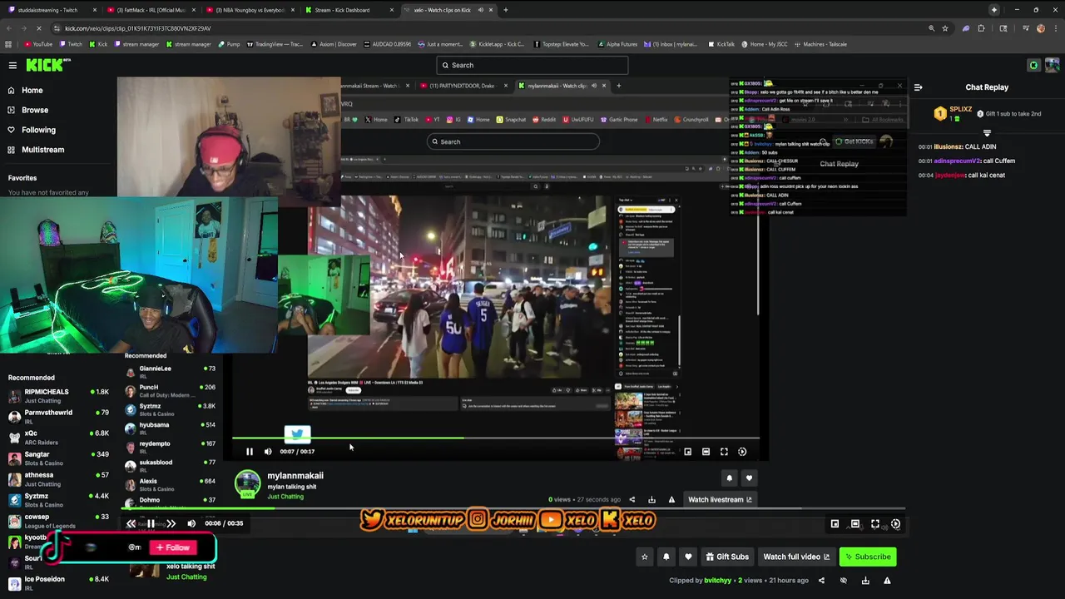Enter fullscreen on the main clip player

(x=875, y=524)
